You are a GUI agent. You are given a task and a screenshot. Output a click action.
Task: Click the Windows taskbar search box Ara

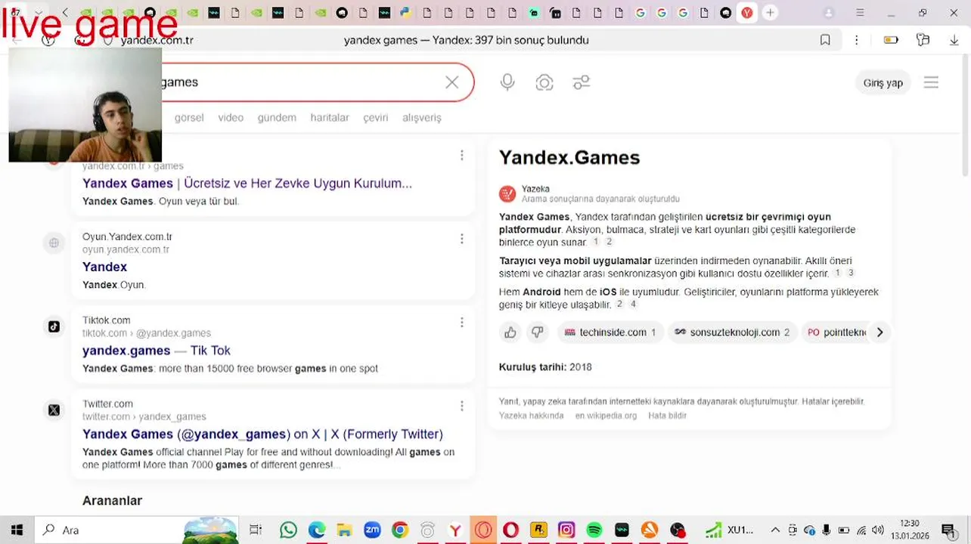pos(136,530)
